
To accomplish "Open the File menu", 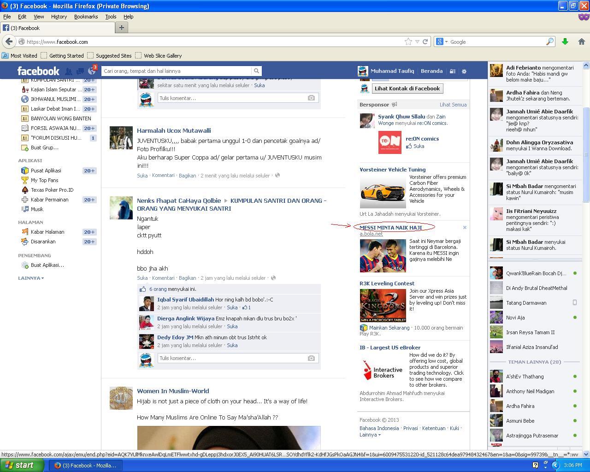I will 7,17.
